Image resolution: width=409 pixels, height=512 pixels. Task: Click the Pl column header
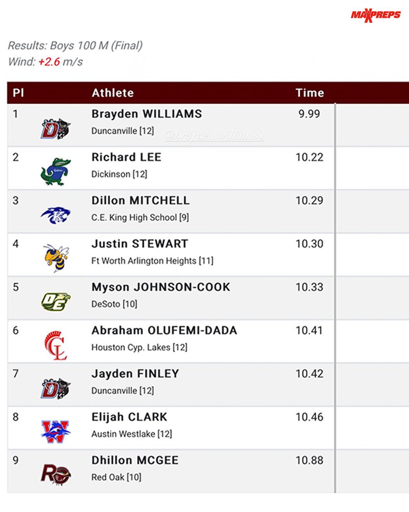click(18, 93)
